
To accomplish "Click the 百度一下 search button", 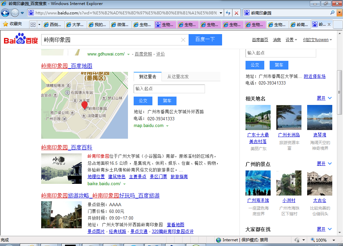I will [205, 39].
